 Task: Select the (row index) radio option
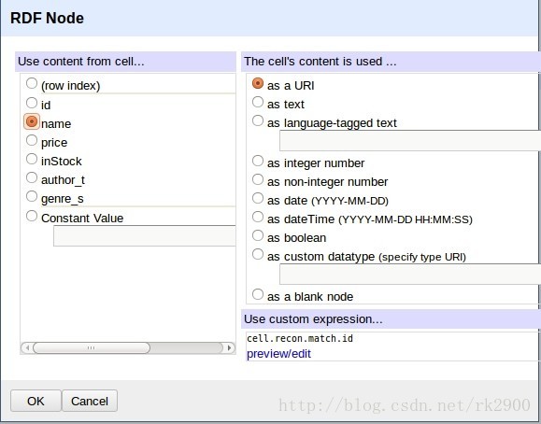(x=32, y=83)
